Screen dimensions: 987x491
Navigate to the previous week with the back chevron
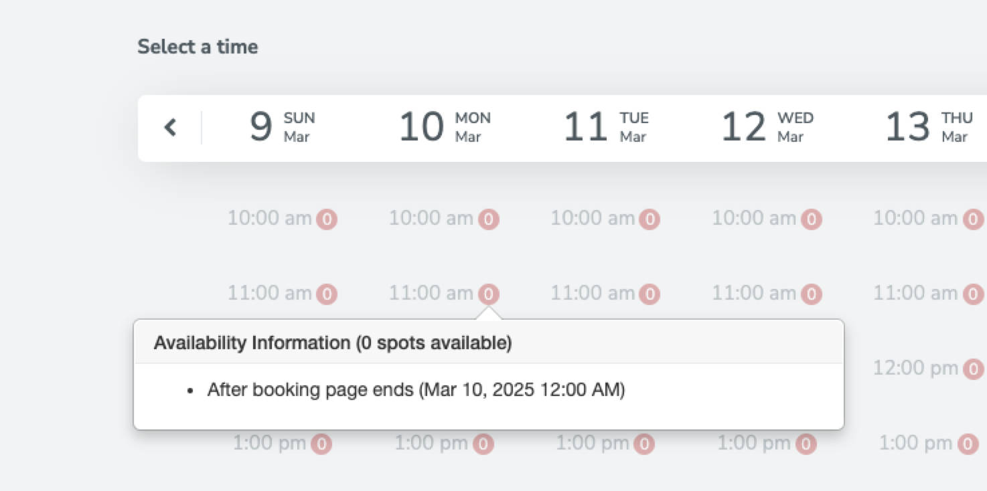pyautogui.click(x=169, y=127)
